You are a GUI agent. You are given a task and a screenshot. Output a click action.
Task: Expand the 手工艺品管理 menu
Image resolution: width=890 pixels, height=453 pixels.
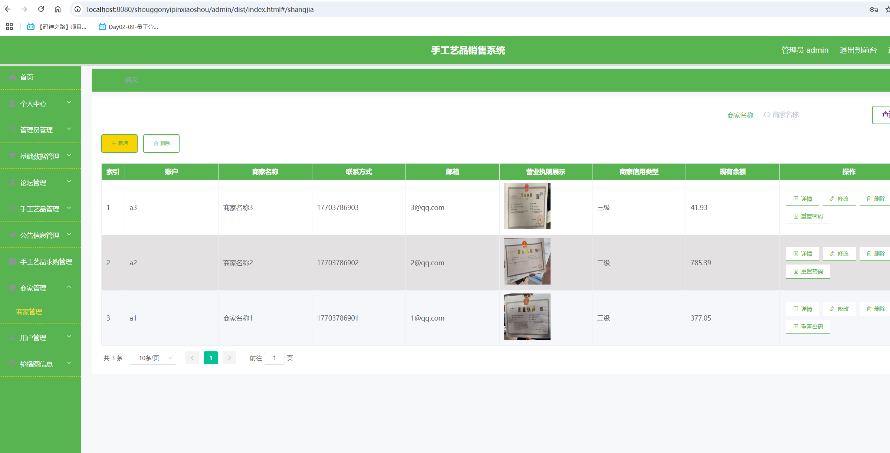(x=40, y=209)
